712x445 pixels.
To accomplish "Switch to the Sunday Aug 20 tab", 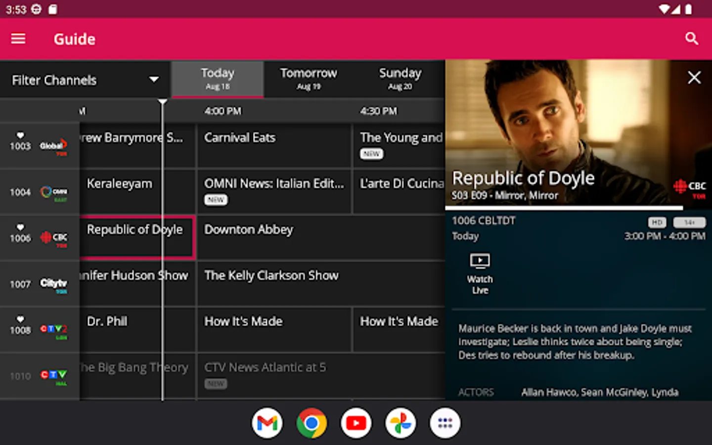I will (400, 79).
